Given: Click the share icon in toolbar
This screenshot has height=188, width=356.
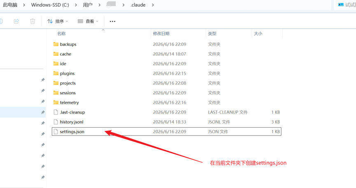Looking at the screenshot, I should 16,21.
